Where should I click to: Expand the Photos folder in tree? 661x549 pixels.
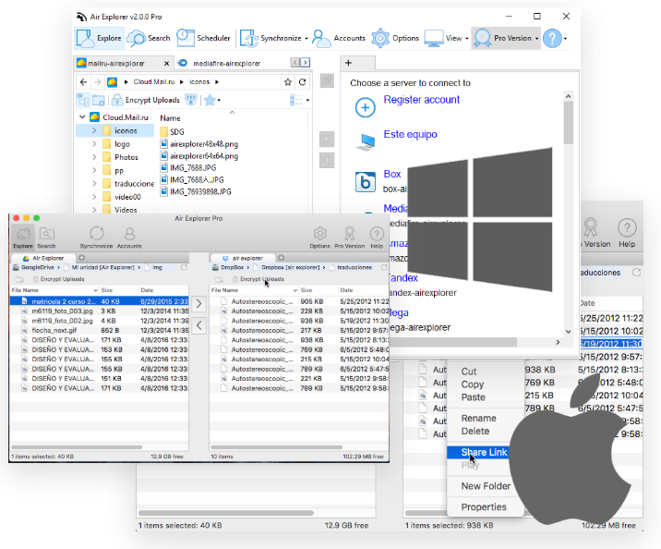pos(94,157)
